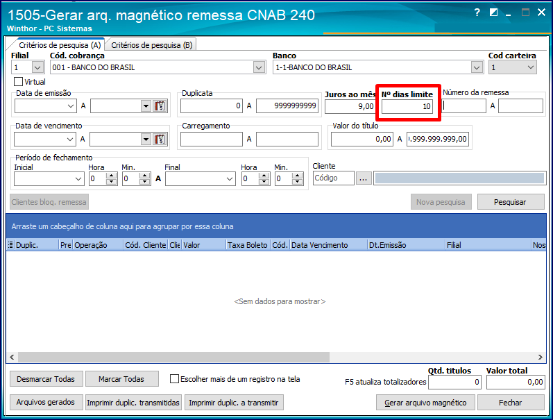Viewport: 553px width, 420px height.
Task: Click the Duplicata ending value 9999999999 field
Action: pos(287,106)
